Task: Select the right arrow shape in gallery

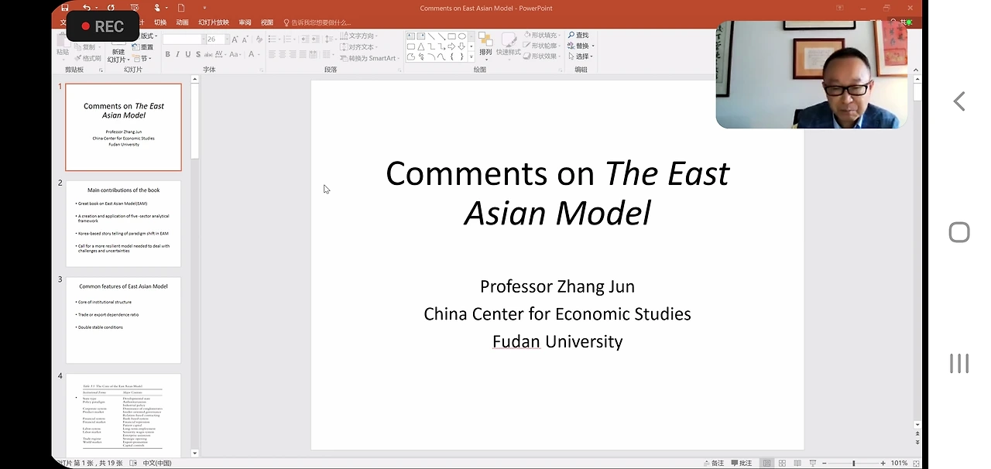Action: (x=451, y=46)
